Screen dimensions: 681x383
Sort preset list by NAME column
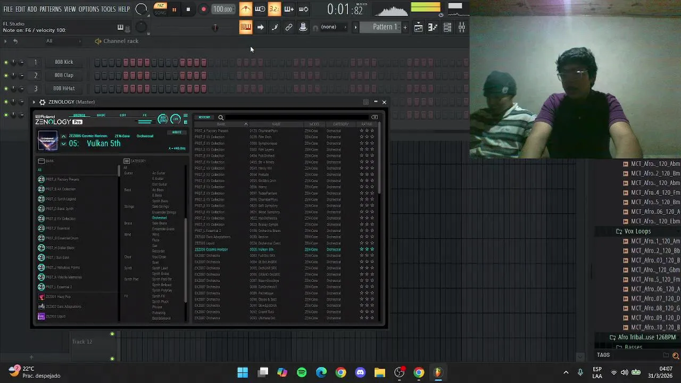click(276, 124)
